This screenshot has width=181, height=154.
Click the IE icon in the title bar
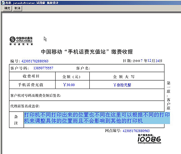pos(3,3)
